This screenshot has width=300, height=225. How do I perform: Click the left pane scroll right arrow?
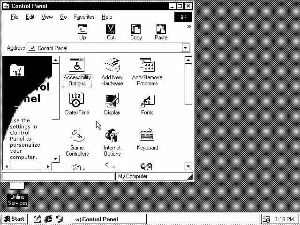(48, 166)
